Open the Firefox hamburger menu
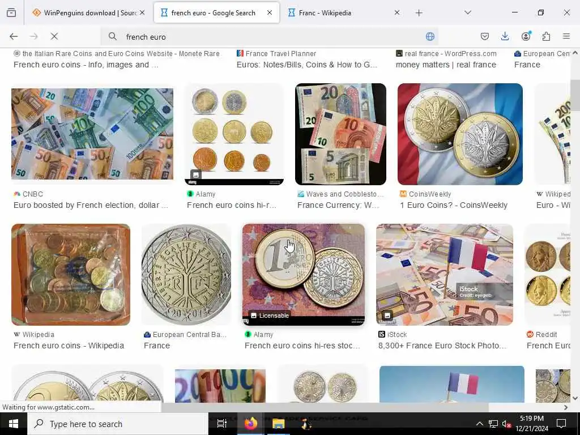The image size is (580, 435). 566,36
